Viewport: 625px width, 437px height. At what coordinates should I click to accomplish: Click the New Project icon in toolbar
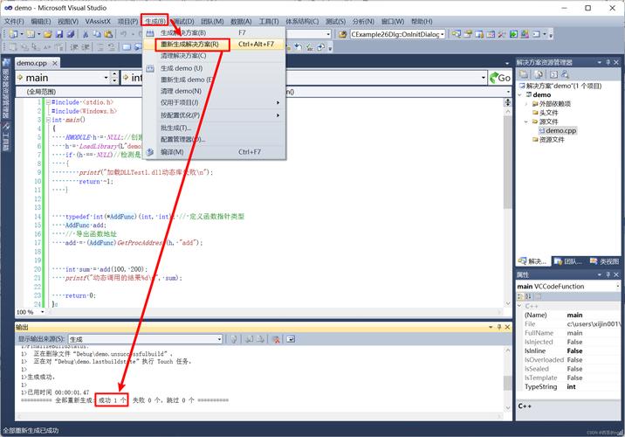point(14,34)
